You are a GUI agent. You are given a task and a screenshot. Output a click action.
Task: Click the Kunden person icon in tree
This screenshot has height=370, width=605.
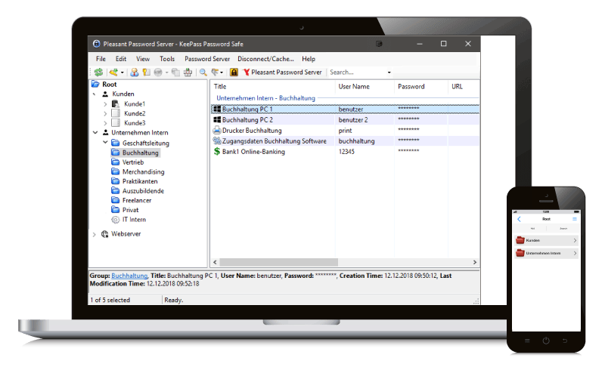pyautogui.click(x=105, y=94)
